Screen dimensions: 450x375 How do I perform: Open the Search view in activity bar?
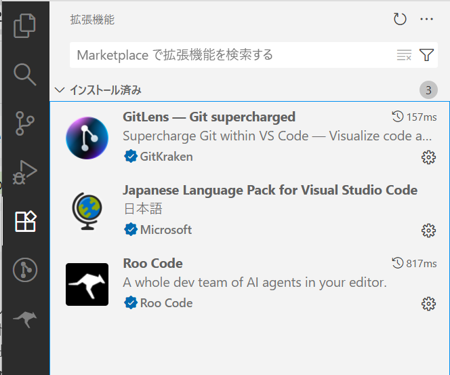click(24, 75)
